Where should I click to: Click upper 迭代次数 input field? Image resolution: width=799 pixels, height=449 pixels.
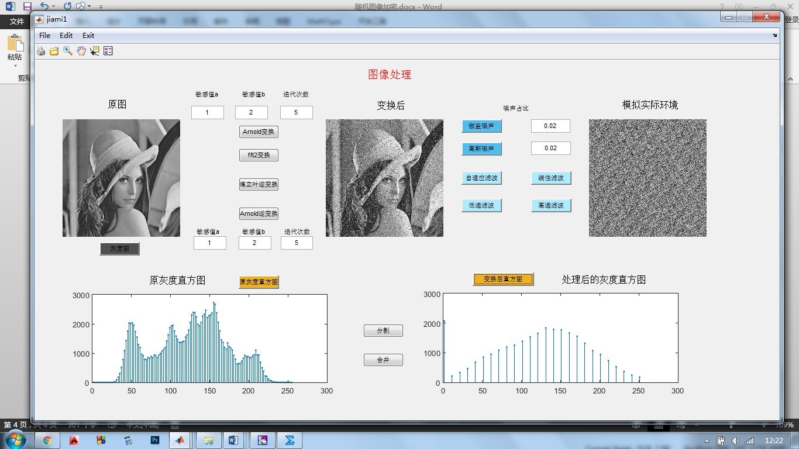tap(296, 112)
